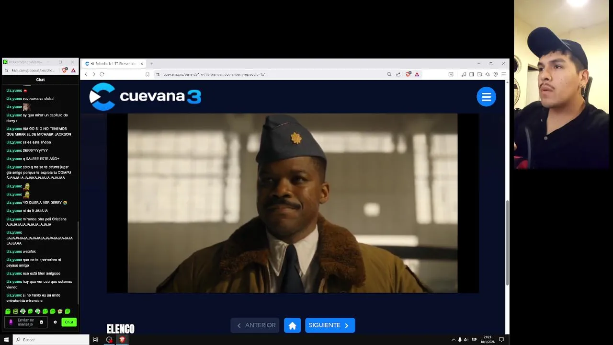Open Brave Shields in Kick chat window
Viewport: 613px width, 345px height.
click(65, 70)
